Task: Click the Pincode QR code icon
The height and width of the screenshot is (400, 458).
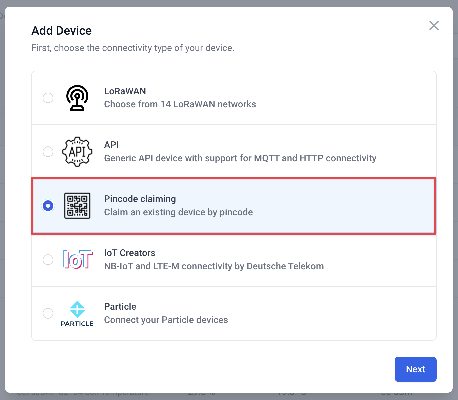Action: coord(77,206)
